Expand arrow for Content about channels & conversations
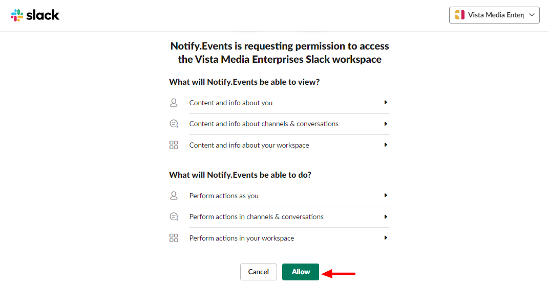This screenshot has width=548, height=286. 386,124
